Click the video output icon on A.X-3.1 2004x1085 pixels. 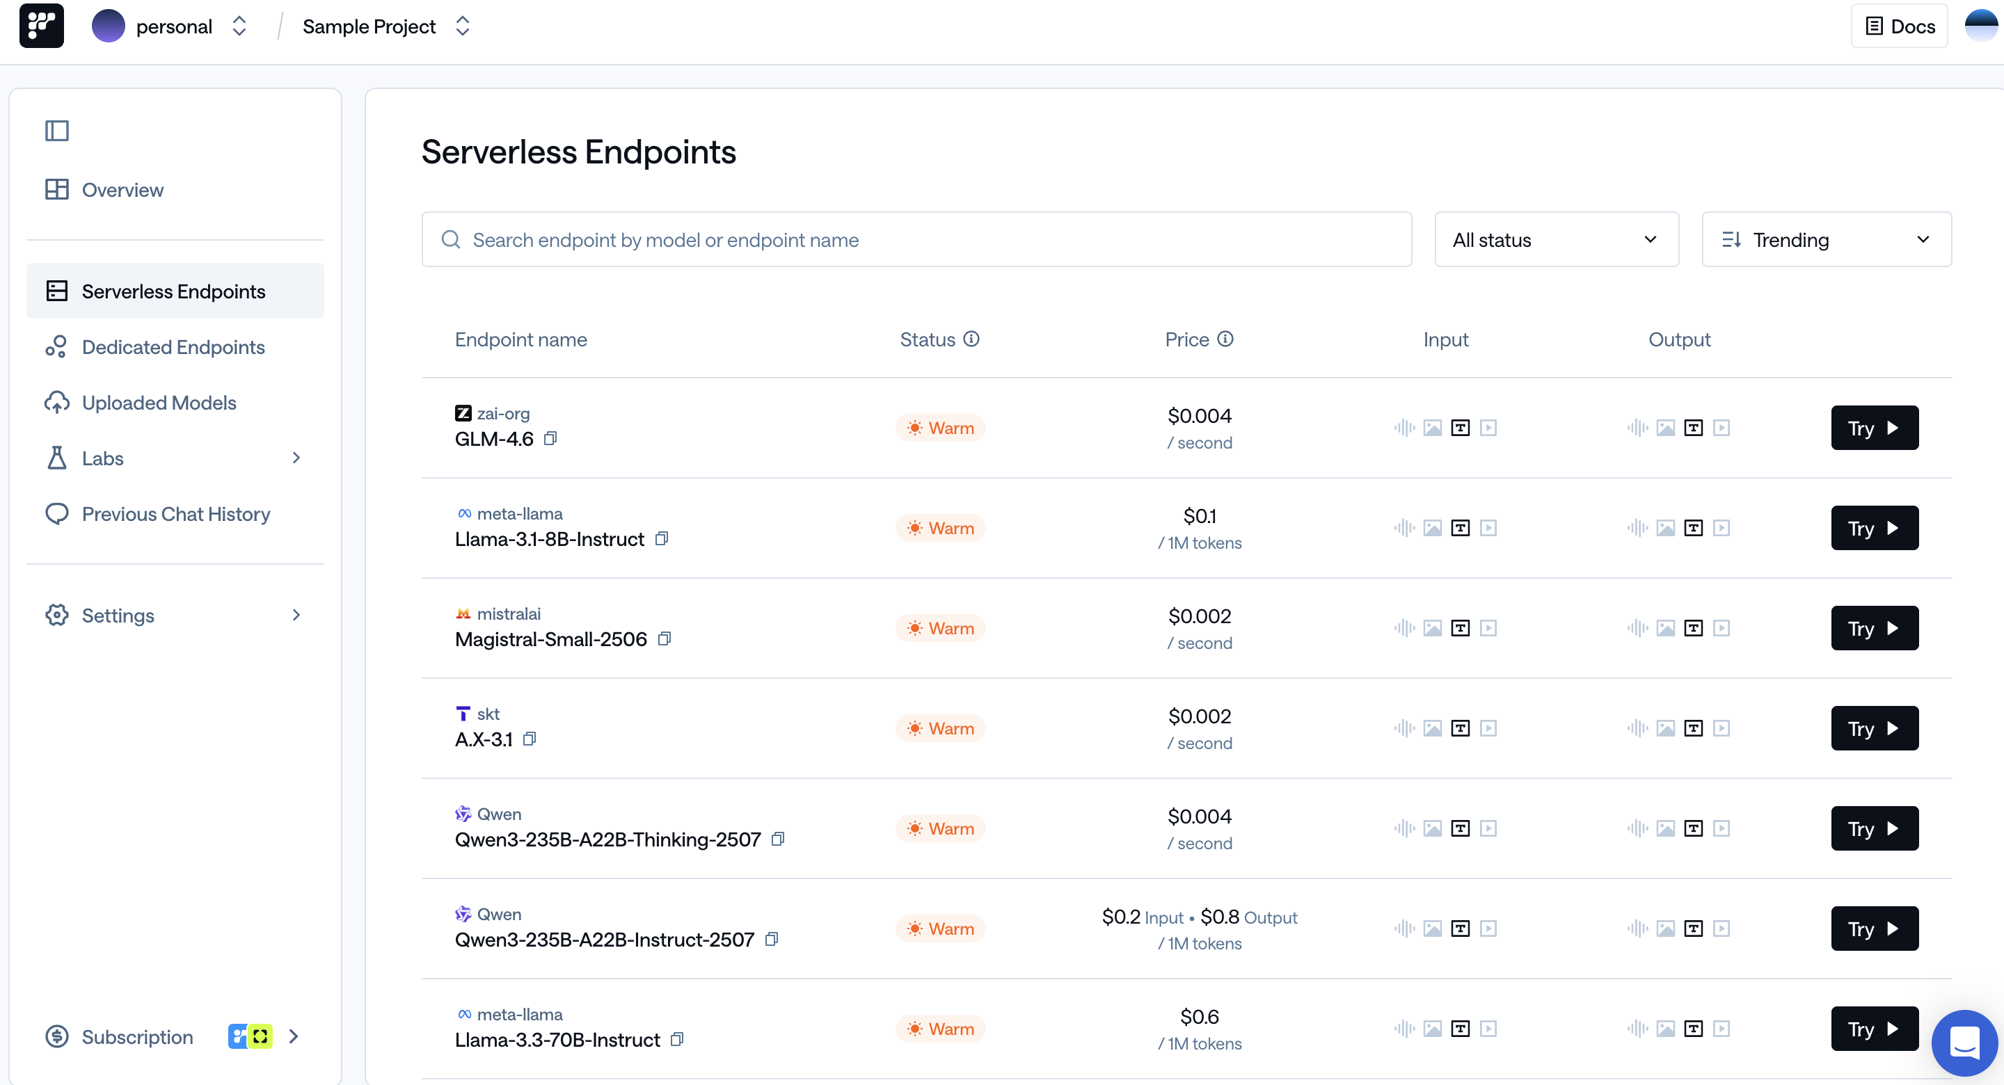1721,728
